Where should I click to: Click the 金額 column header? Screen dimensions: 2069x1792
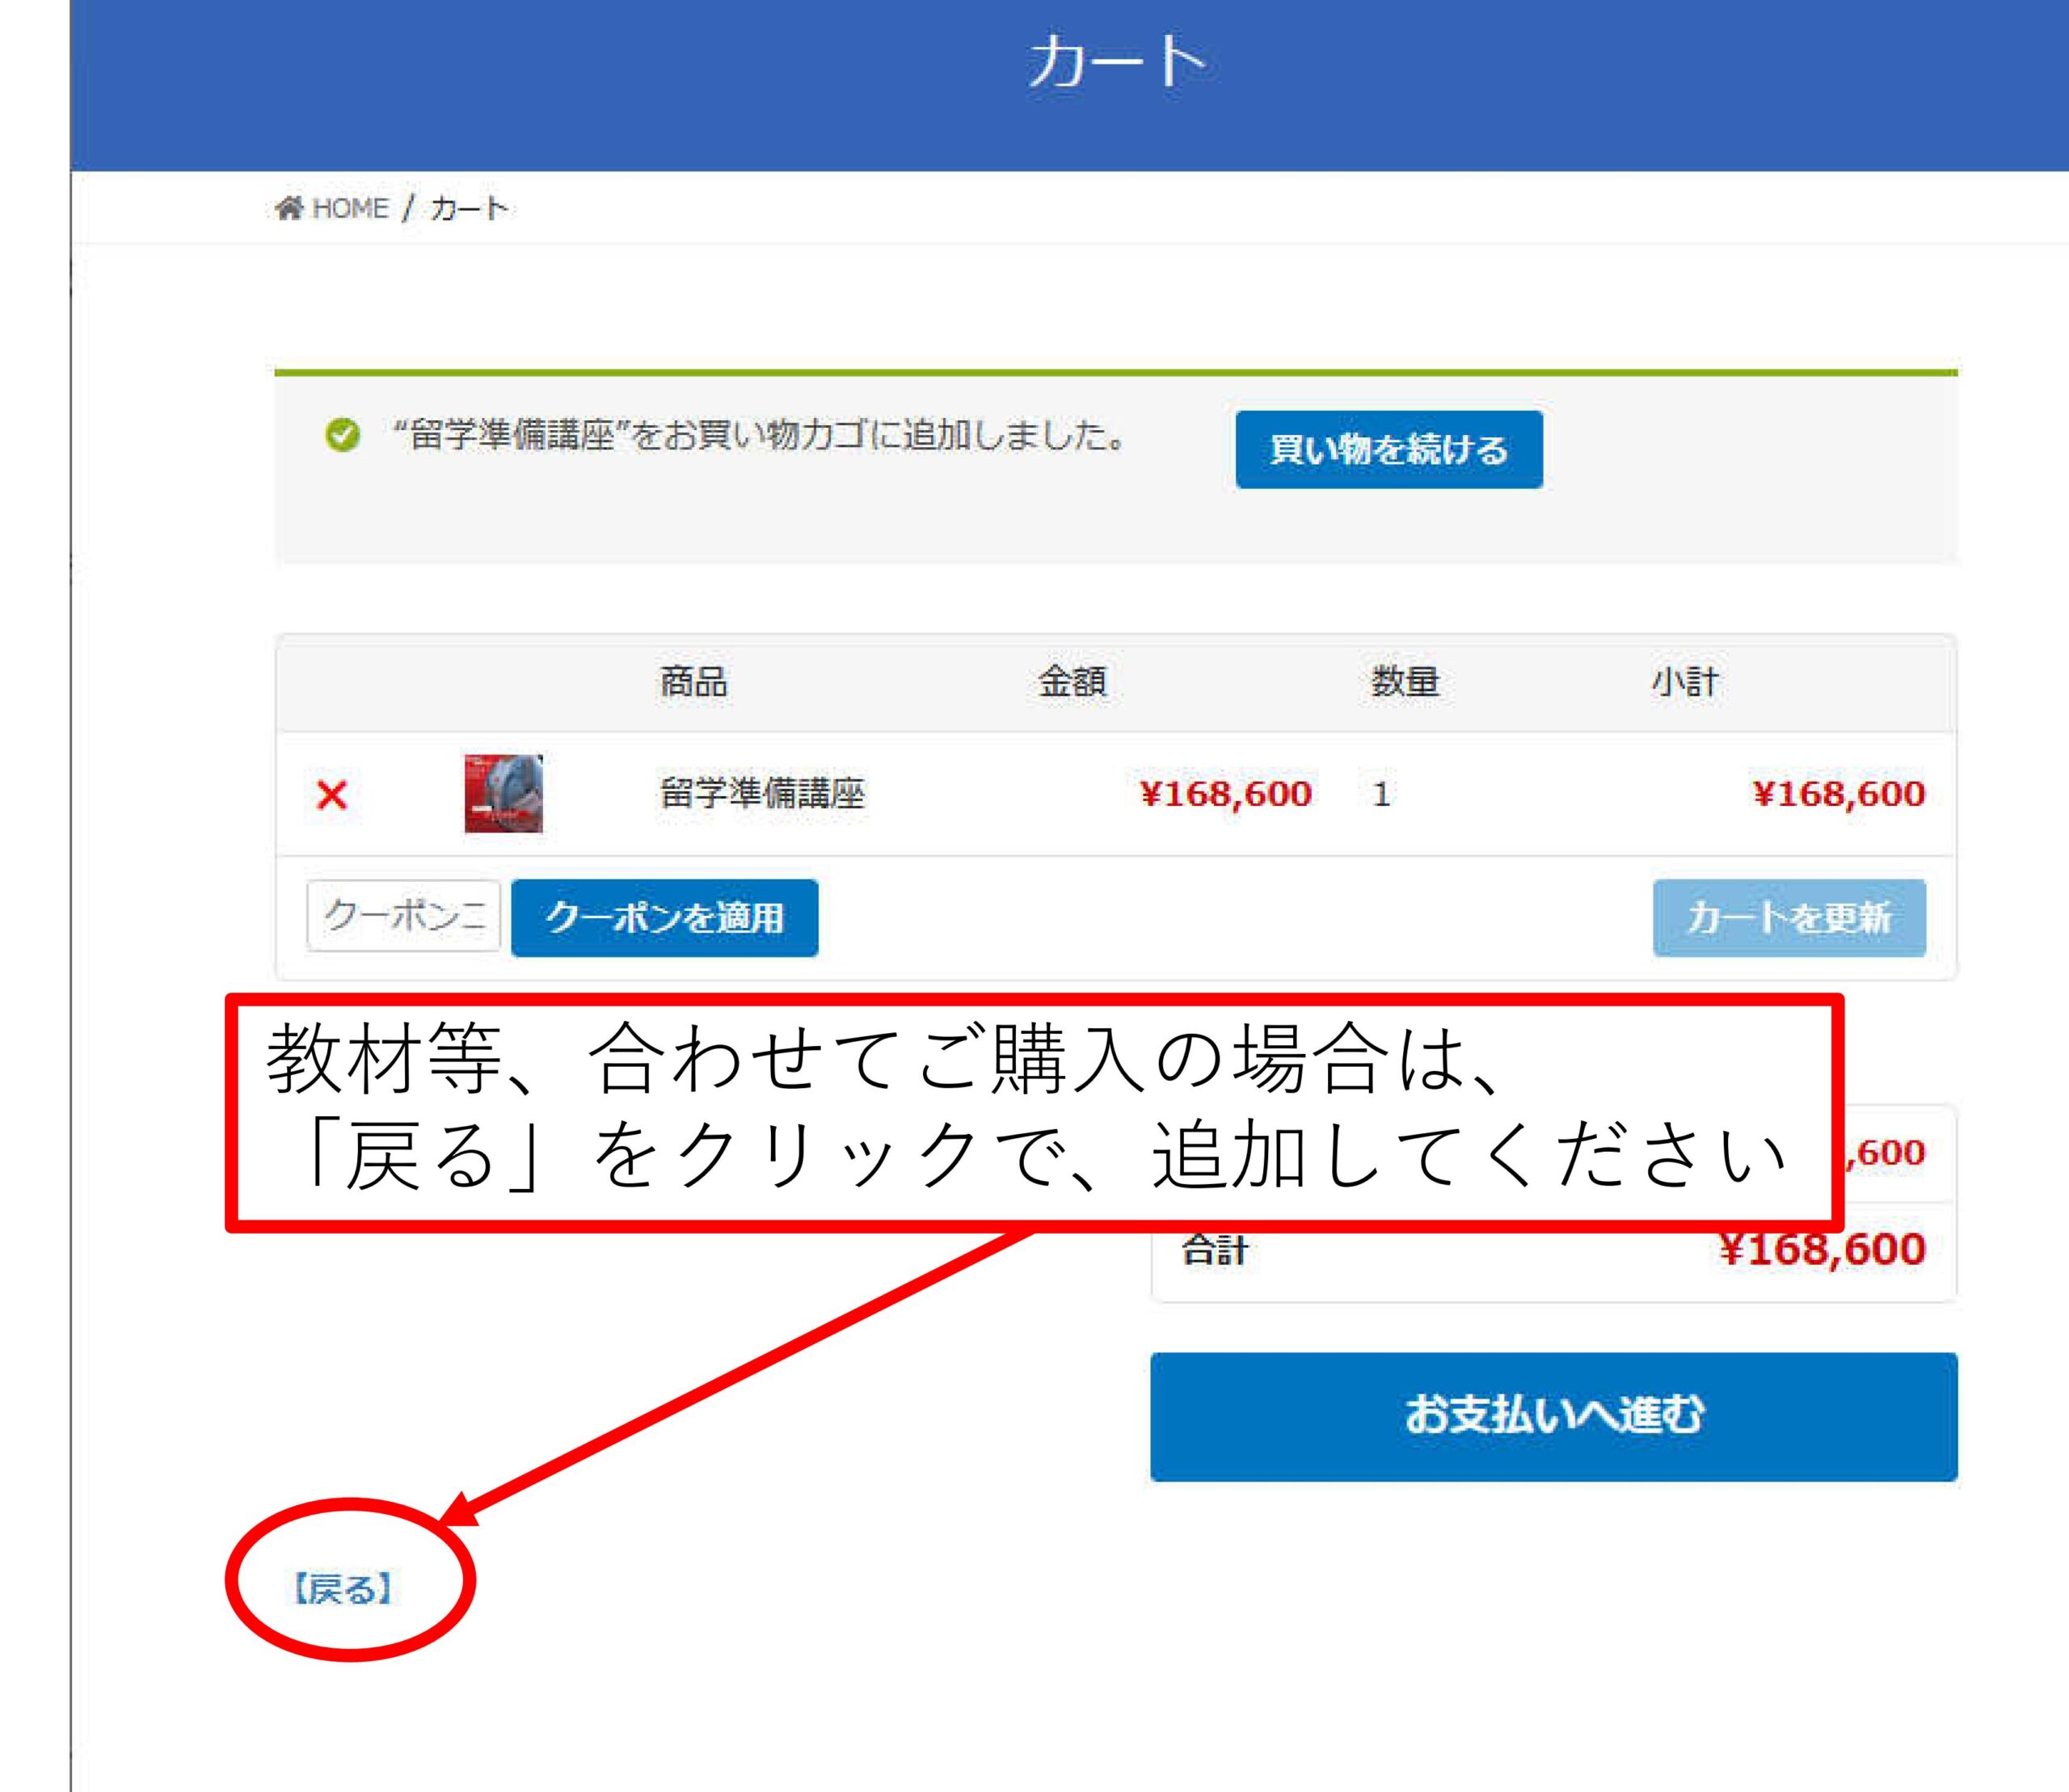pyautogui.click(x=1072, y=682)
